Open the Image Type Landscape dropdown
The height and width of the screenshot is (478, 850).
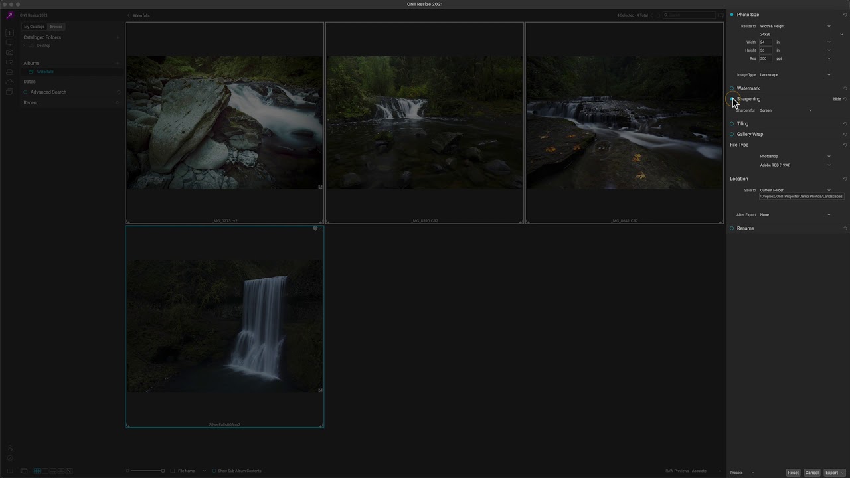pos(795,75)
